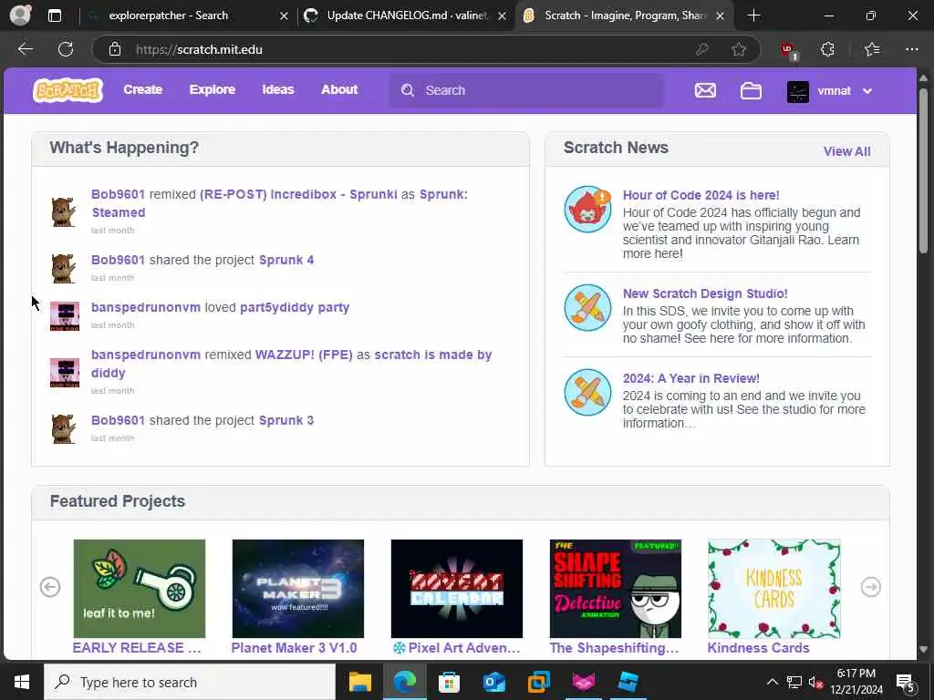Screen dimensions: 934x700
Task: Open the notification center icon
Action: tap(906, 682)
